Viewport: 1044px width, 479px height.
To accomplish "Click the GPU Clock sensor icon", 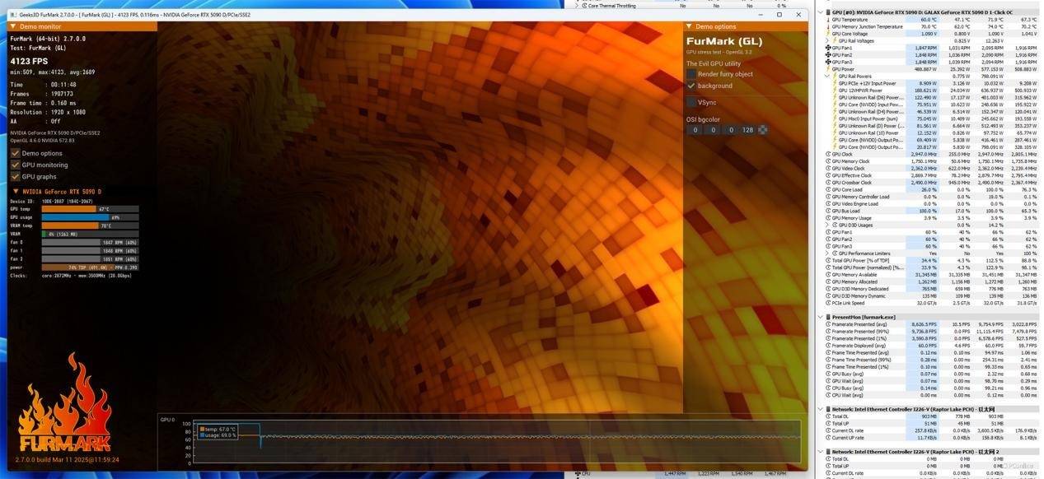I will [x=828, y=154].
